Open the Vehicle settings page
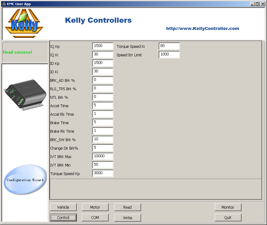The height and width of the screenshot is (225, 267). (x=63, y=207)
